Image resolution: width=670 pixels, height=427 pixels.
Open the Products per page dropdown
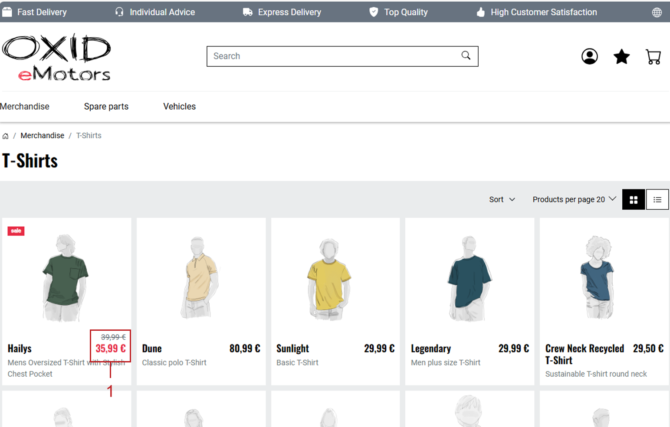point(574,199)
